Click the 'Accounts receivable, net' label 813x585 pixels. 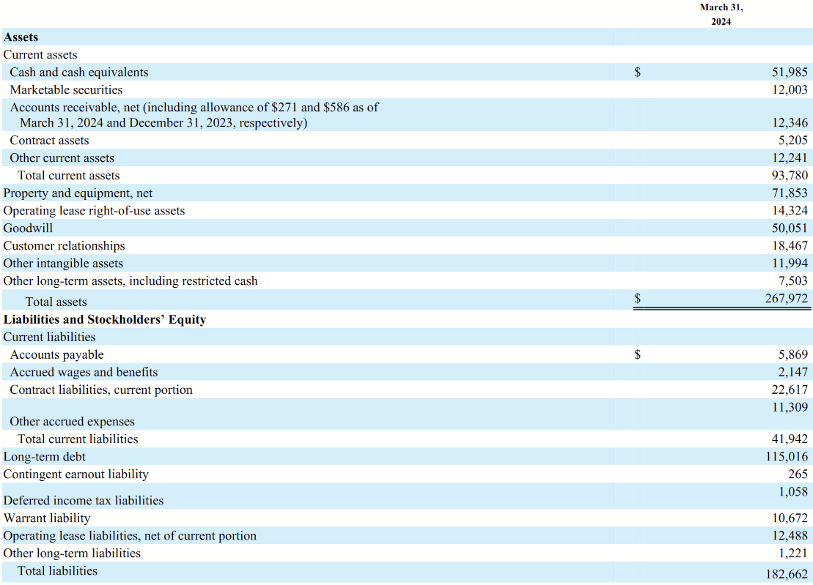point(194,115)
